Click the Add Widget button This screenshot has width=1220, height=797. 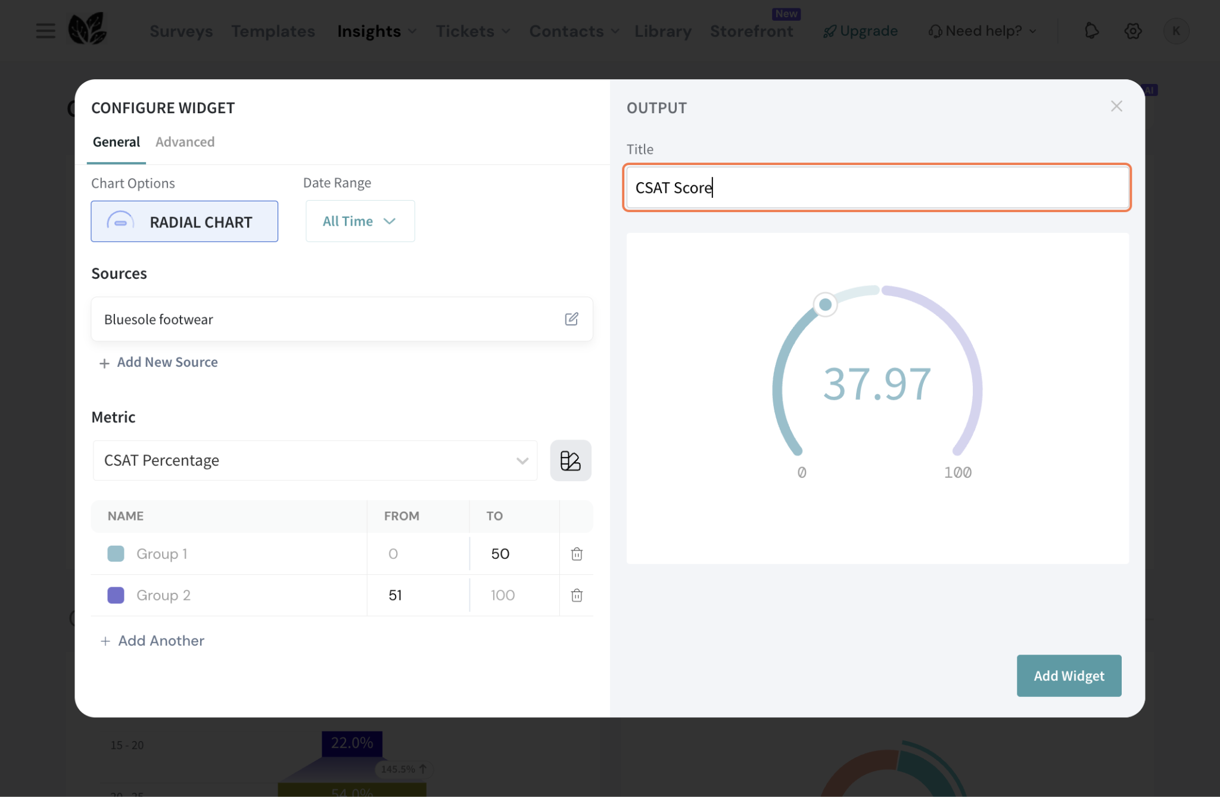click(1069, 675)
